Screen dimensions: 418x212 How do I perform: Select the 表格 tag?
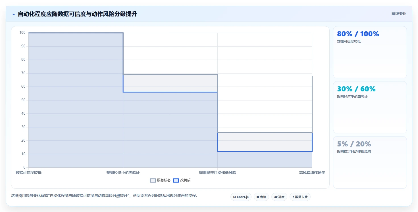coord(261,197)
